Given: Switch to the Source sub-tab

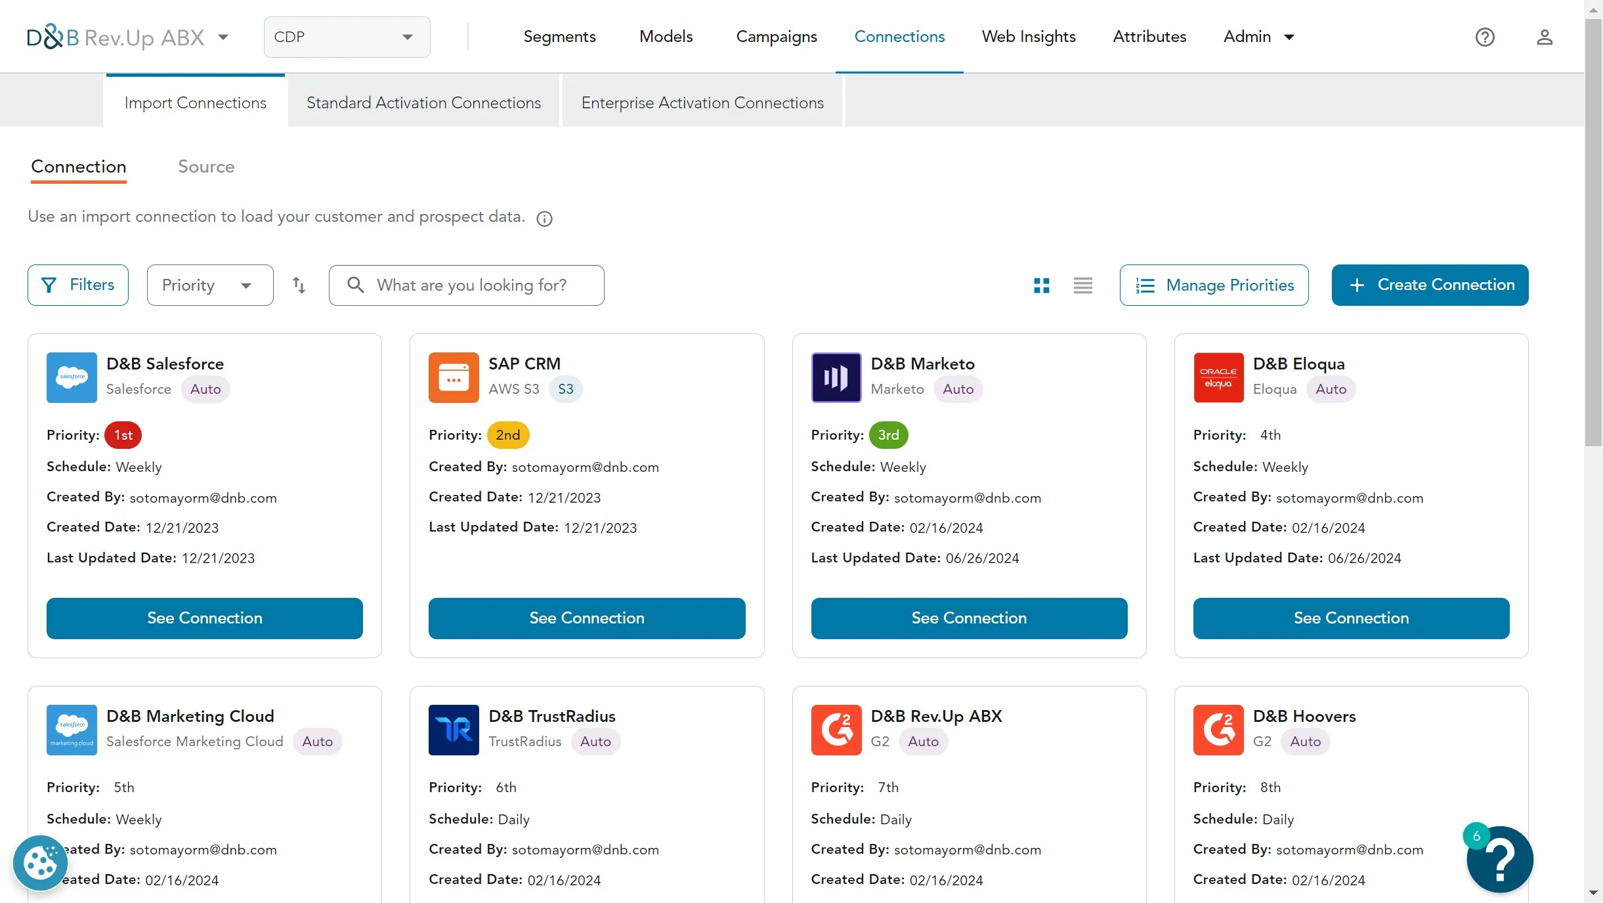Looking at the screenshot, I should 206,167.
